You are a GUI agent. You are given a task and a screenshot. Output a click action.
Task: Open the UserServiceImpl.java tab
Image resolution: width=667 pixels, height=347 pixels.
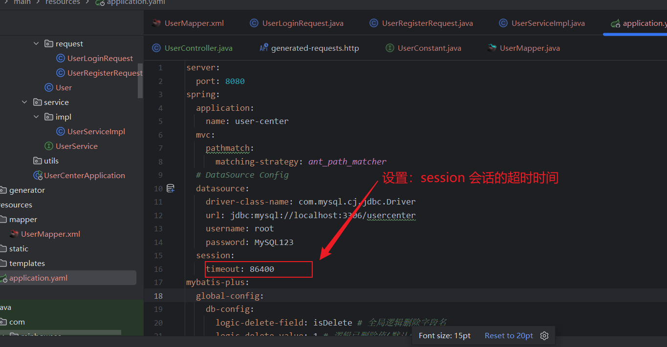tap(542, 23)
